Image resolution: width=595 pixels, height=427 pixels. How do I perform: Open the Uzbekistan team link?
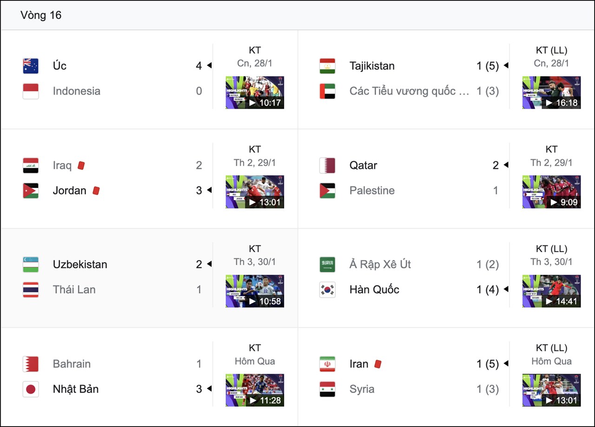(x=80, y=265)
